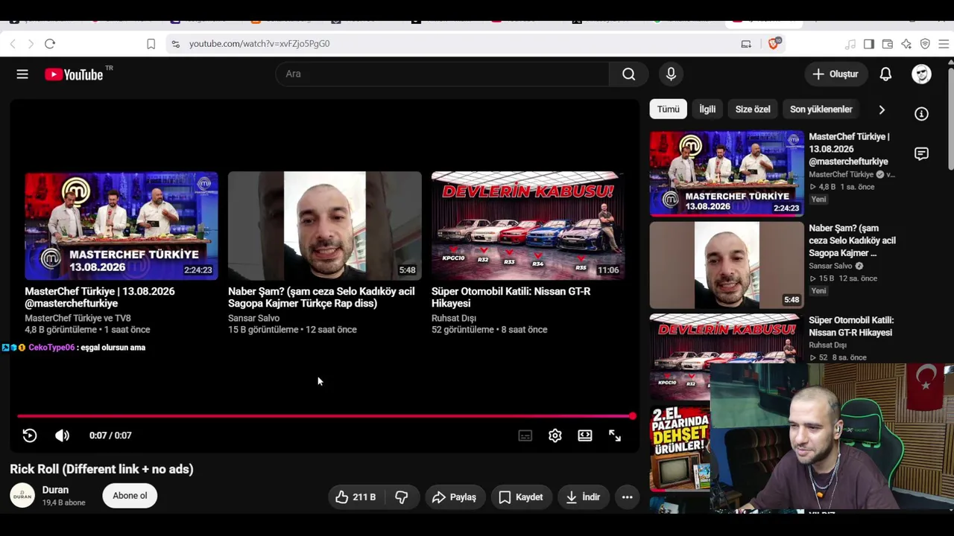Image resolution: width=954 pixels, height=536 pixels.
Task: Open the end-screen title Süper Otomobil Katili
Action: (x=511, y=297)
